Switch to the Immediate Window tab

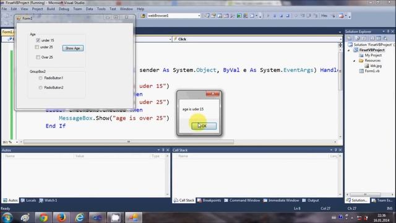point(281,200)
